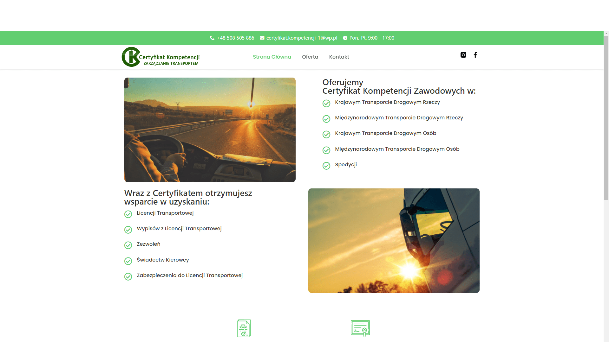
Task: Click 'Zabezpieczenia do Licencji Transportowej' text
Action: click(x=190, y=275)
